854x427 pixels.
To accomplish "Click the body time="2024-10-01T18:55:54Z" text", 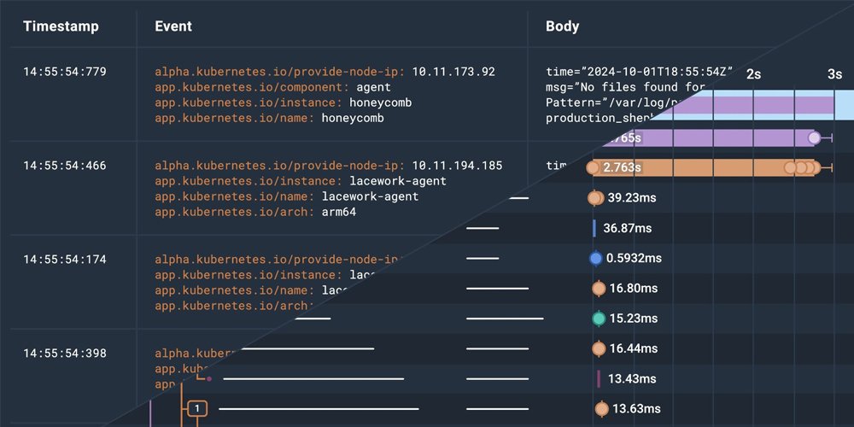I will 640,72.
